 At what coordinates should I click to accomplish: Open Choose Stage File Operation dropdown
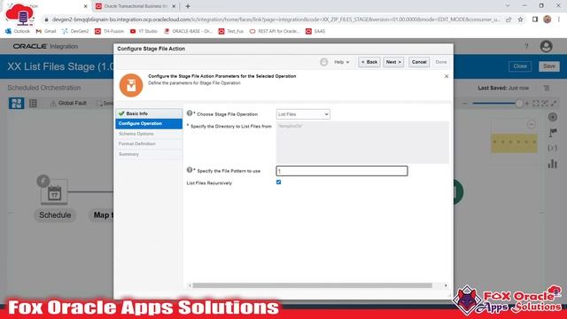click(x=303, y=114)
